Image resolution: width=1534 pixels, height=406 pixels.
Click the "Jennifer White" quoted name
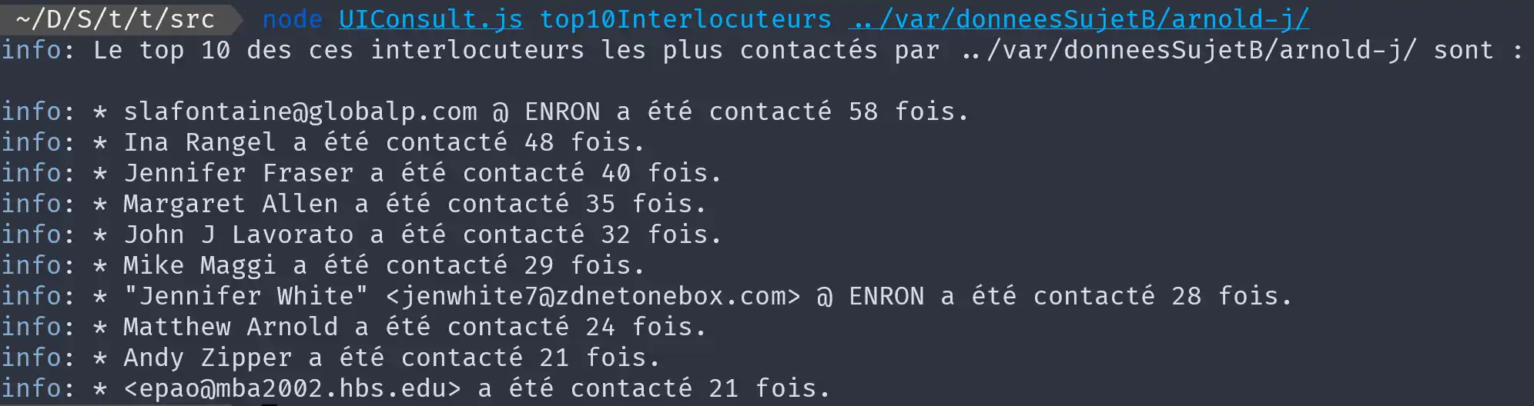click(246, 297)
